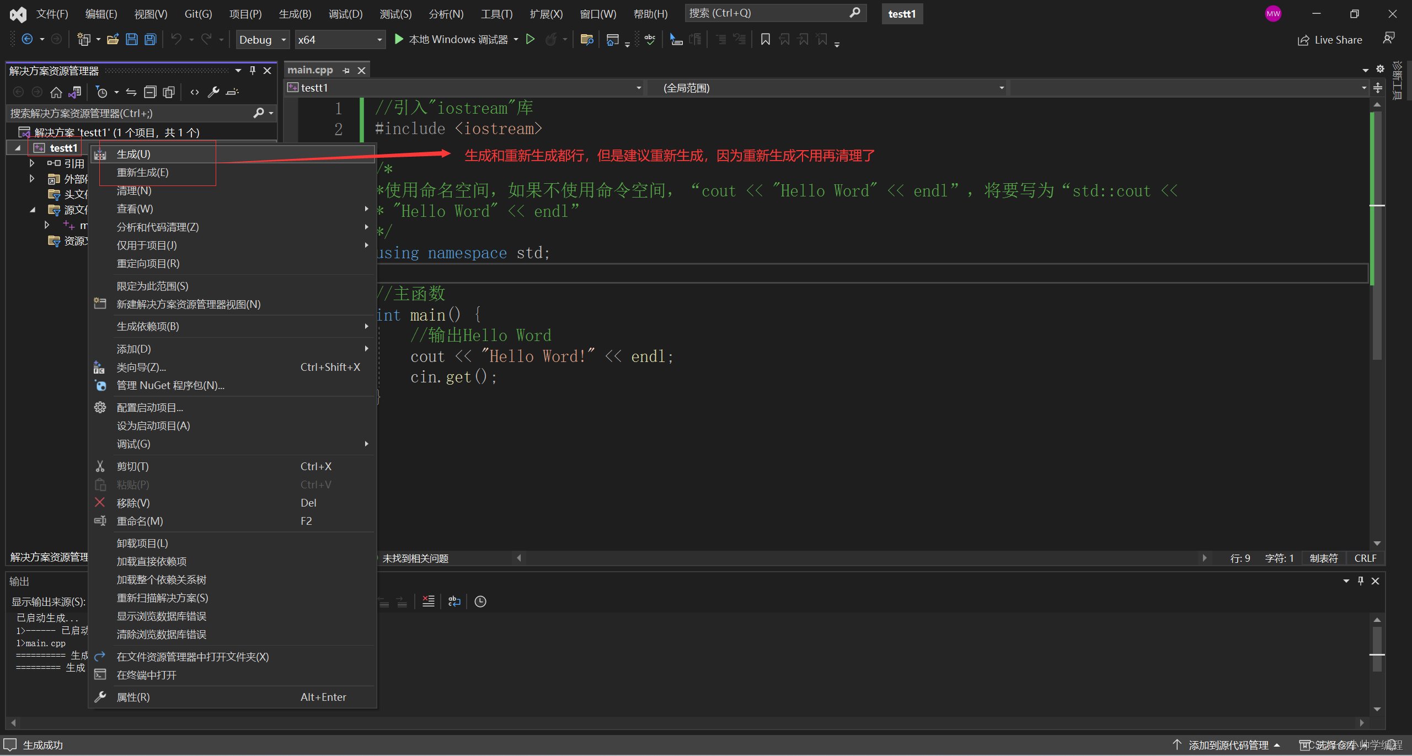This screenshot has width=1412, height=756.
Task: Switch views with the Solution Explorer view-switch icon
Action: pos(75,92)
